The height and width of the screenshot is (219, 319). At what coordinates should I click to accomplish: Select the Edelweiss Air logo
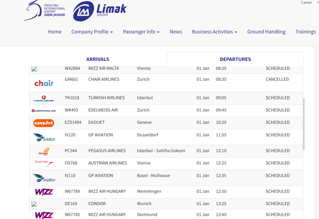44,111
